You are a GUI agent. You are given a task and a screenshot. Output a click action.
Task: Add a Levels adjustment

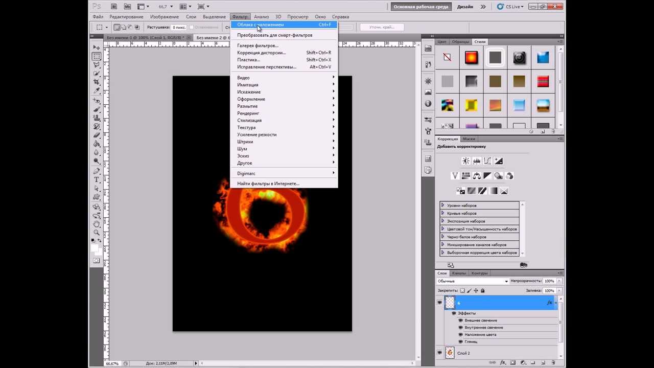click(x=477, y=160)
